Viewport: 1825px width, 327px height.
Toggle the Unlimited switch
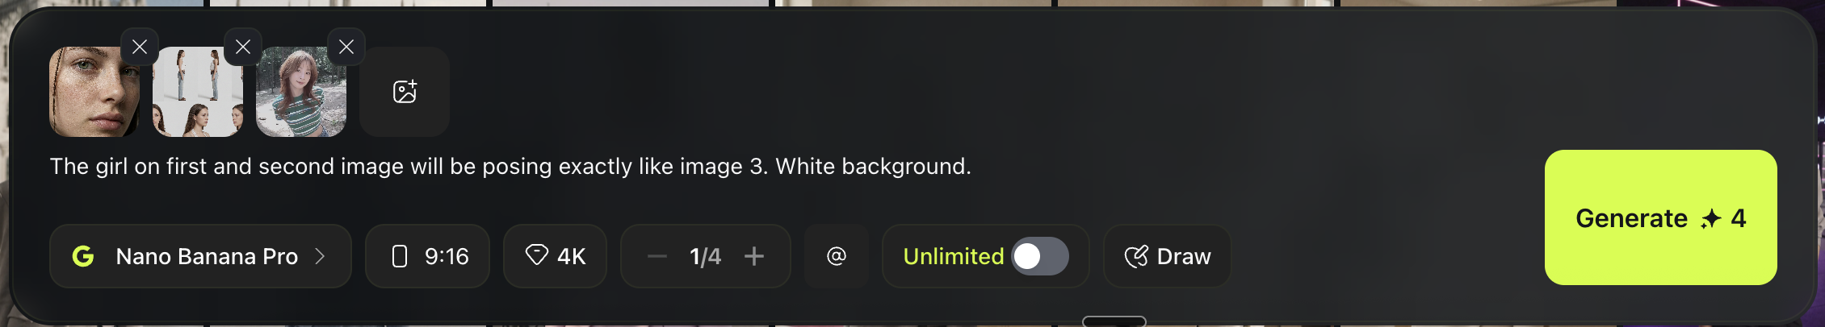click(1040, 256)
